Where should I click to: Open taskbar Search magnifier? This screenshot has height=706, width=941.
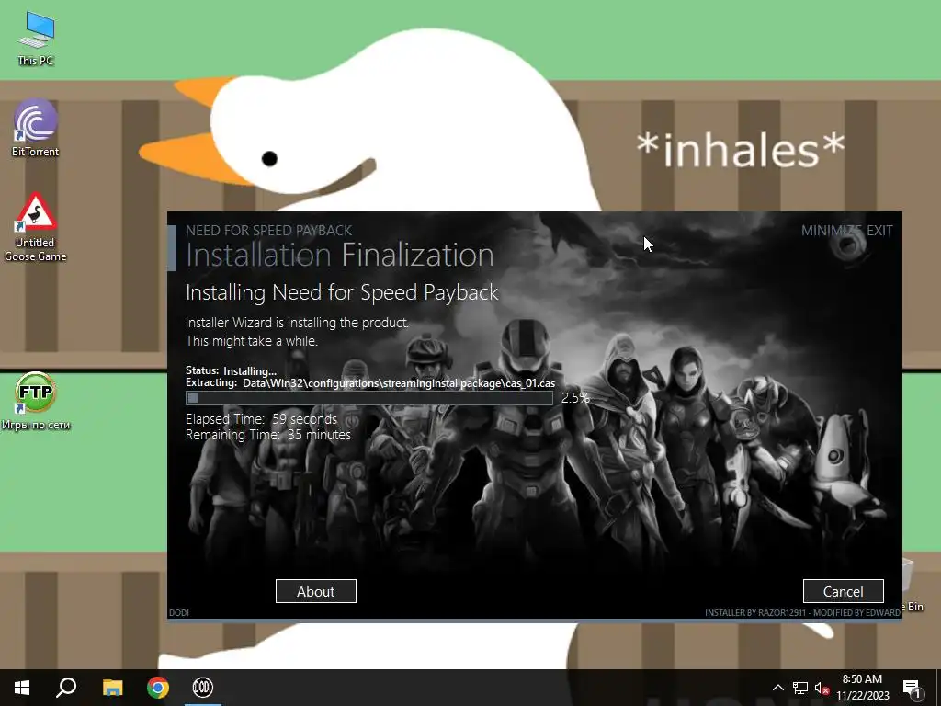pyautogui.click(x=66, y=688)
